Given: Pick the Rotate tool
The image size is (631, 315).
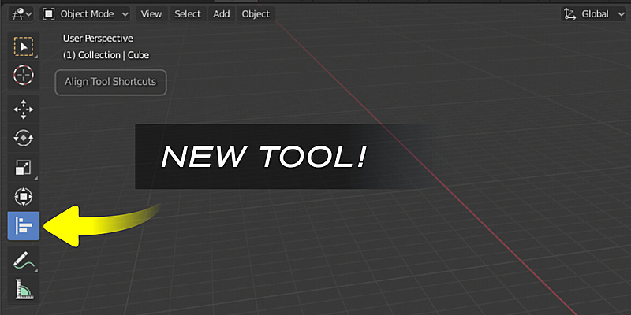Looking at the screenshot, I should (x=24, y=139).
